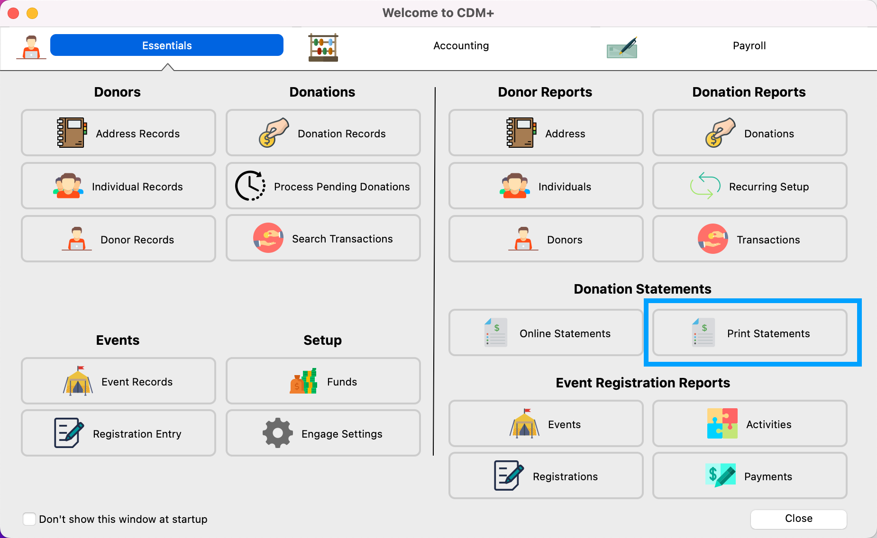Click the gear icon for Engage Settings
This screenshot has width=877, height=538.
point(277,433)
